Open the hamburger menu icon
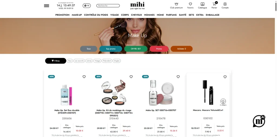This screenshot has width=277, height=137. point(47,6)
